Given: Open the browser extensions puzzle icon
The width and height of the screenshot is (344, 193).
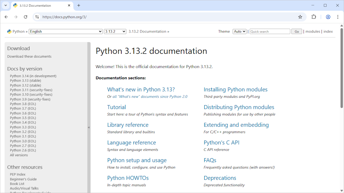Looking at the screenshot, I should pos(314,17).
